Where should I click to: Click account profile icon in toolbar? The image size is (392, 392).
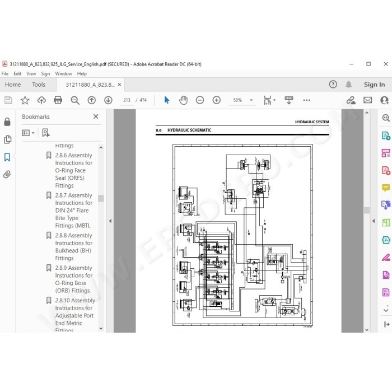pyautogui.click(x=385, y=100)
